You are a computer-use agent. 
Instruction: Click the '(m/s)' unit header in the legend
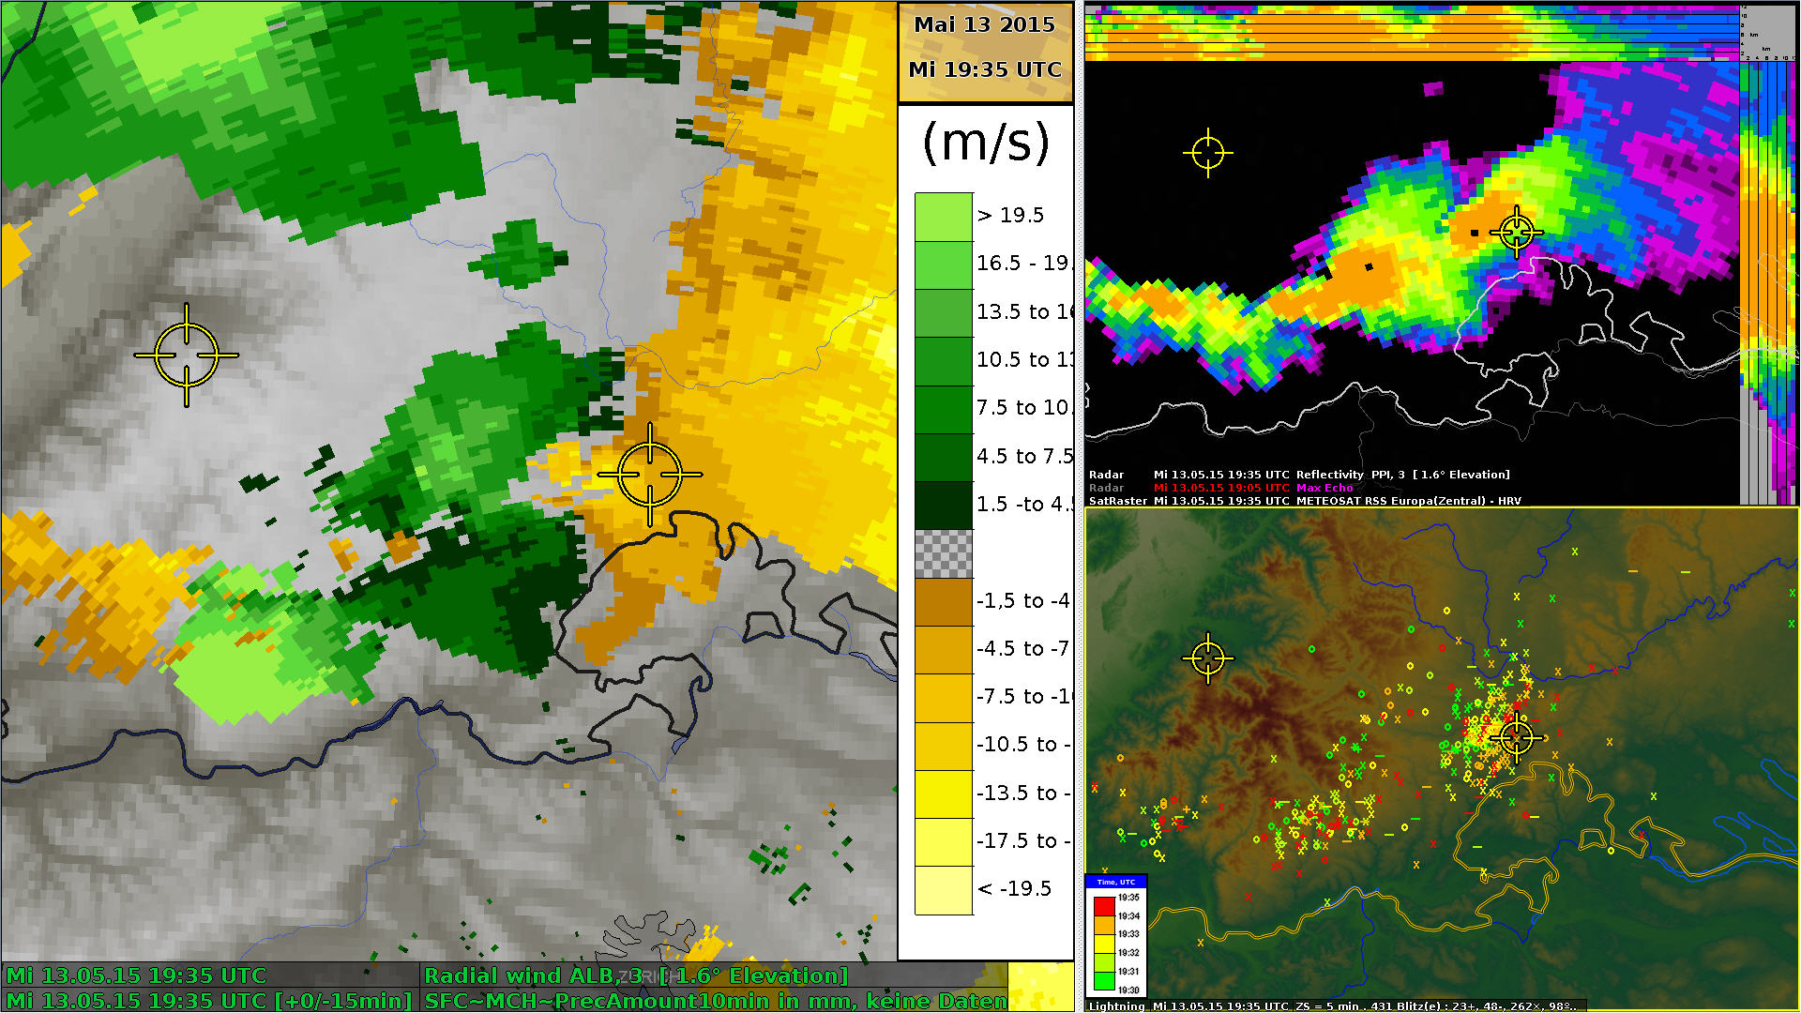tap(985, 144)
